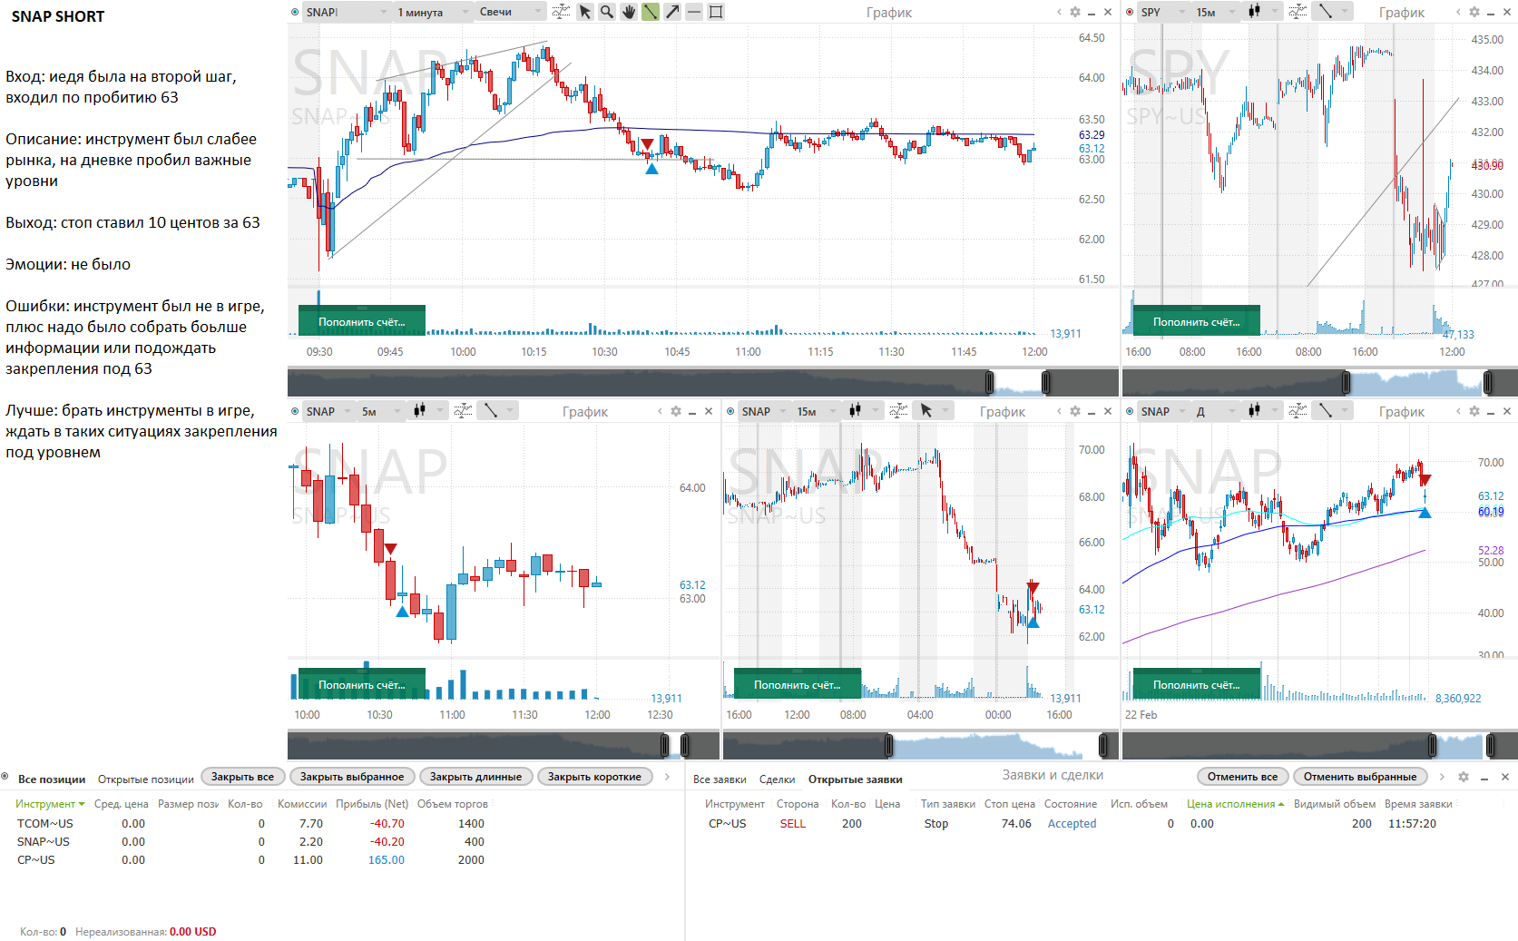Open settings gear of orders panel
Screen dimensions: 1518x941
(1464, 777)
